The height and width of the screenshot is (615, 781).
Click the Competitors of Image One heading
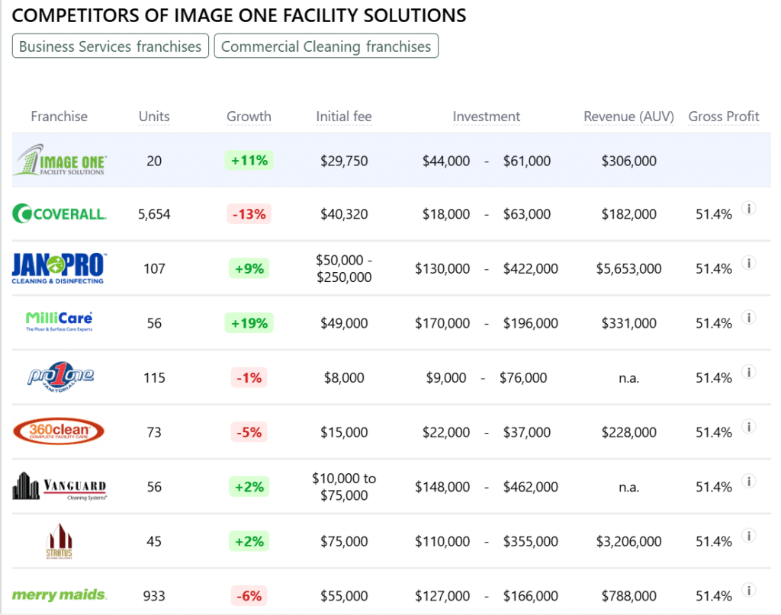click(239, 15)
